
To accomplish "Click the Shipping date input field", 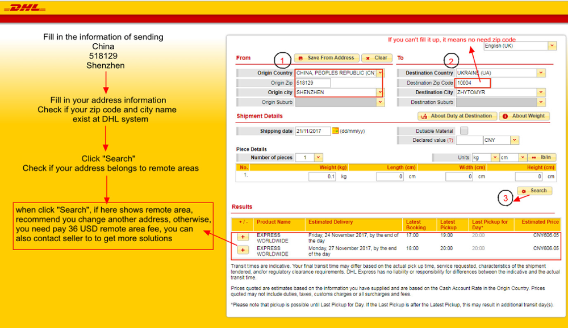I will coord(313,131).
